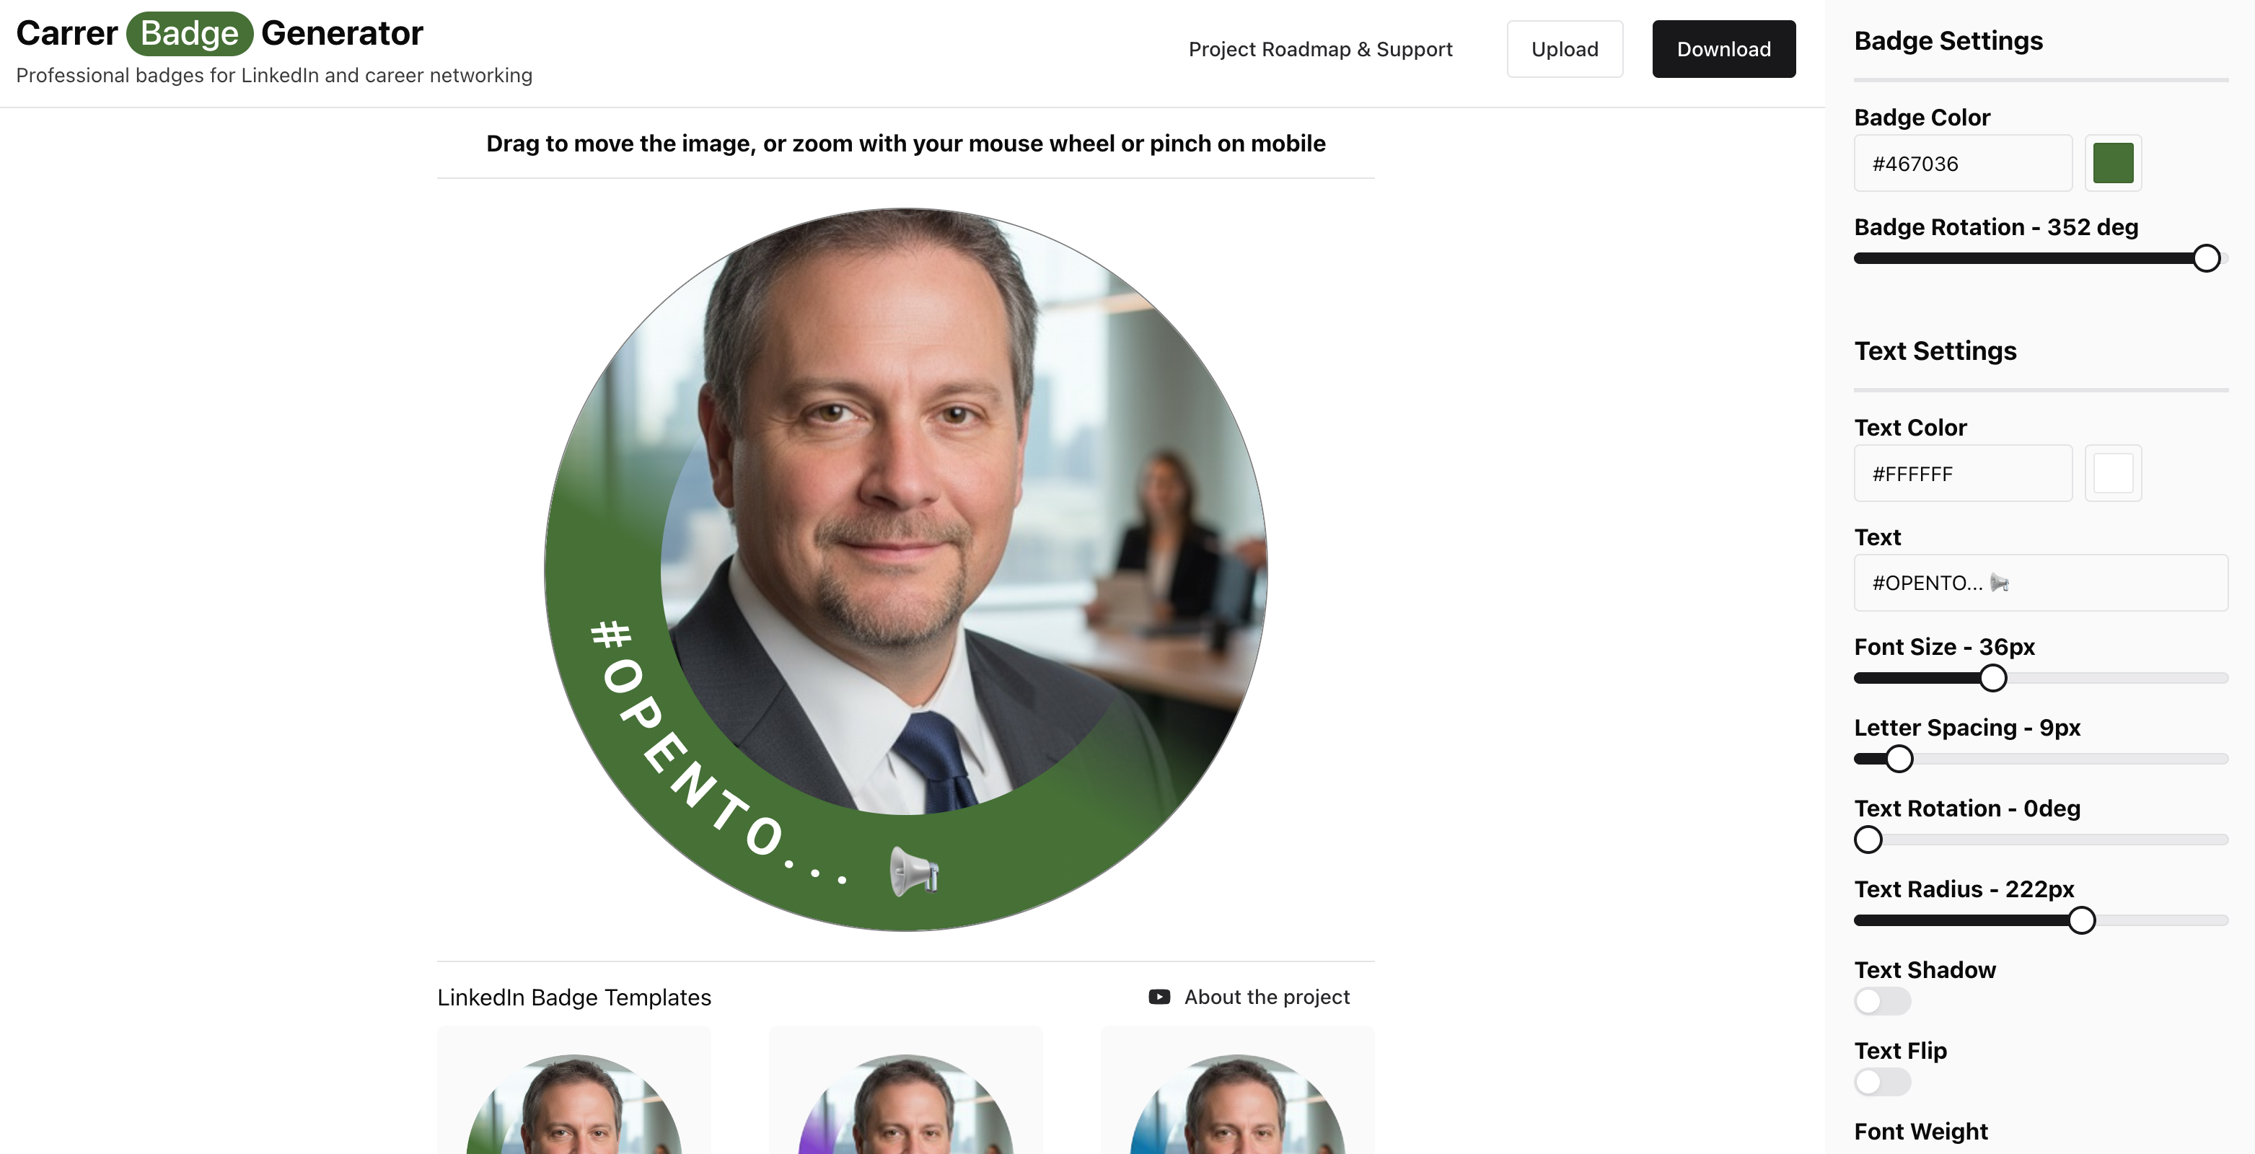The width and height of the screenshot is (2255, 1154).
Task: Select the green LinkedIn badge template
Action: [573, 1090]
